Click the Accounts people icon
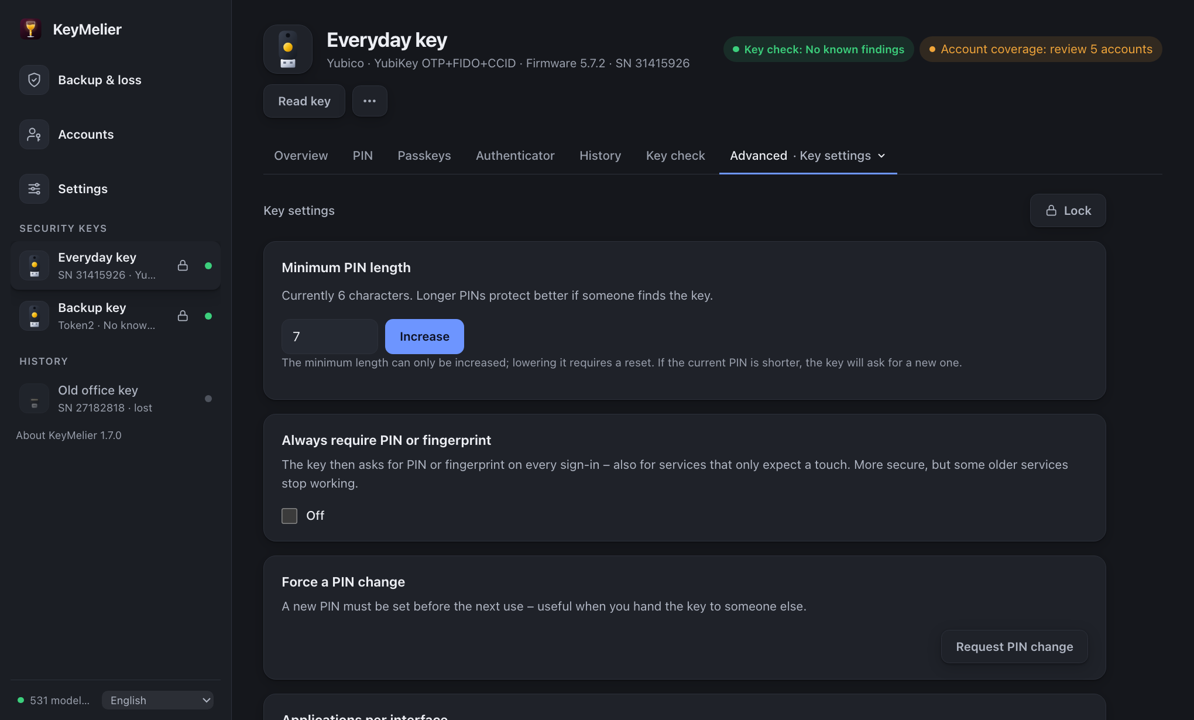The width and height of the screenshot is (1194, 720). coord(34,134)
